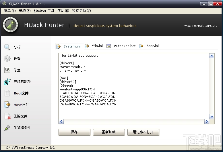
Task: Click the Hosts文件 notepad icon
Action: pyautogui.click(x=7, y=105)
